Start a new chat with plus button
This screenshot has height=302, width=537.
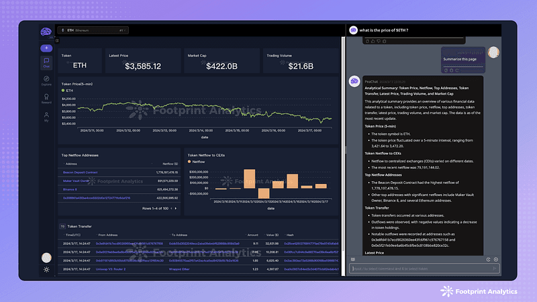point(46,48)
